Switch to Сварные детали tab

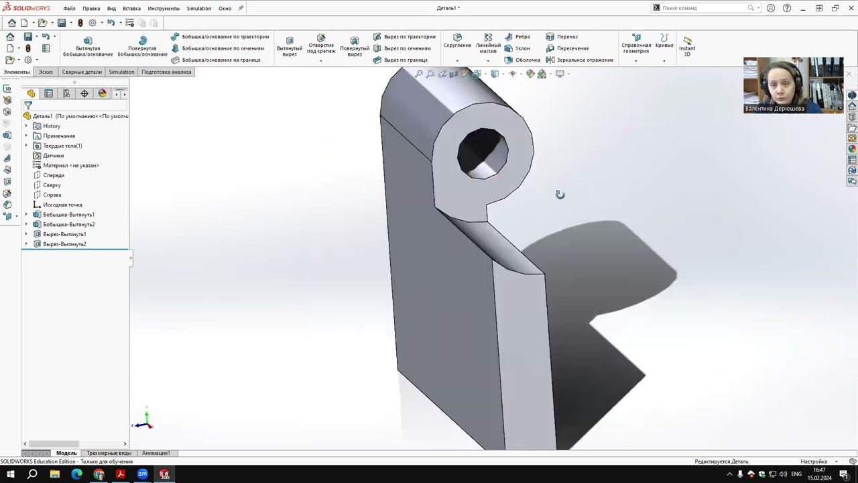click(82, 72)
